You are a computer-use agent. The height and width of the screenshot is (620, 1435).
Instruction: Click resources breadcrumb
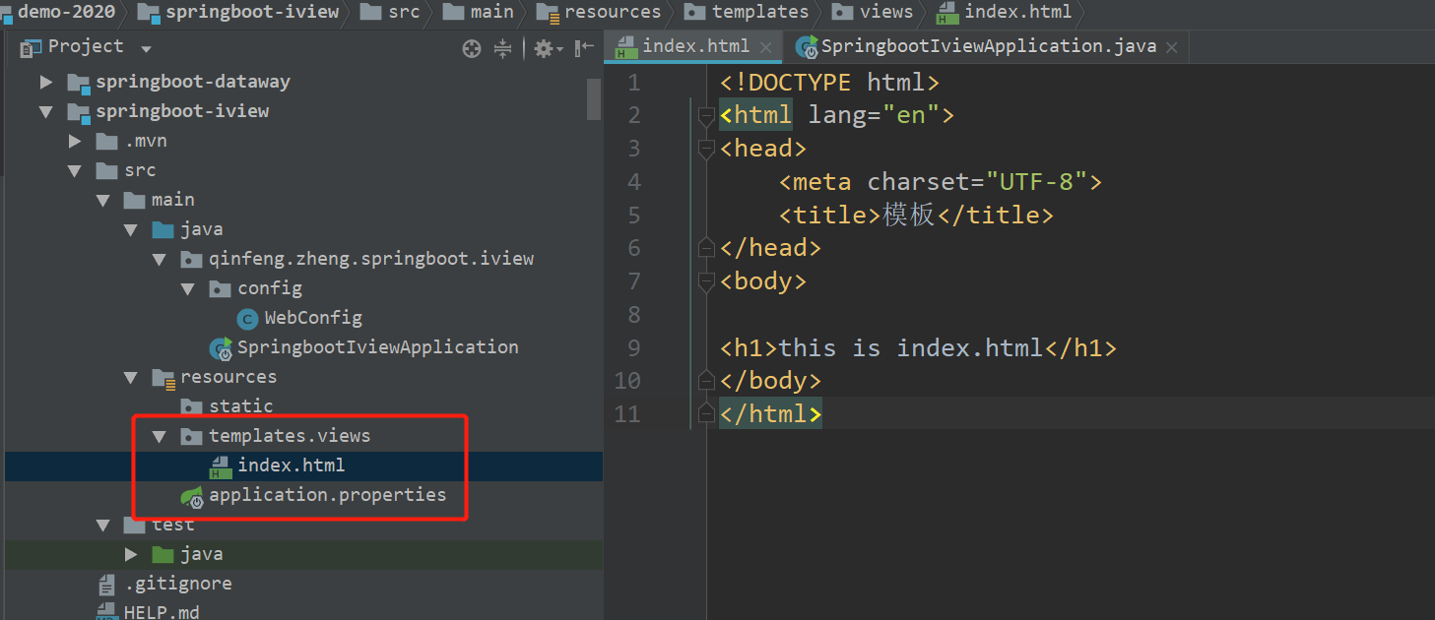[x=599, y=12]
